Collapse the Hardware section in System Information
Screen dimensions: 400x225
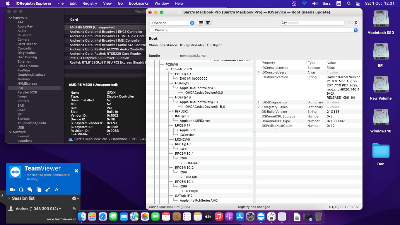click(11, 18)
